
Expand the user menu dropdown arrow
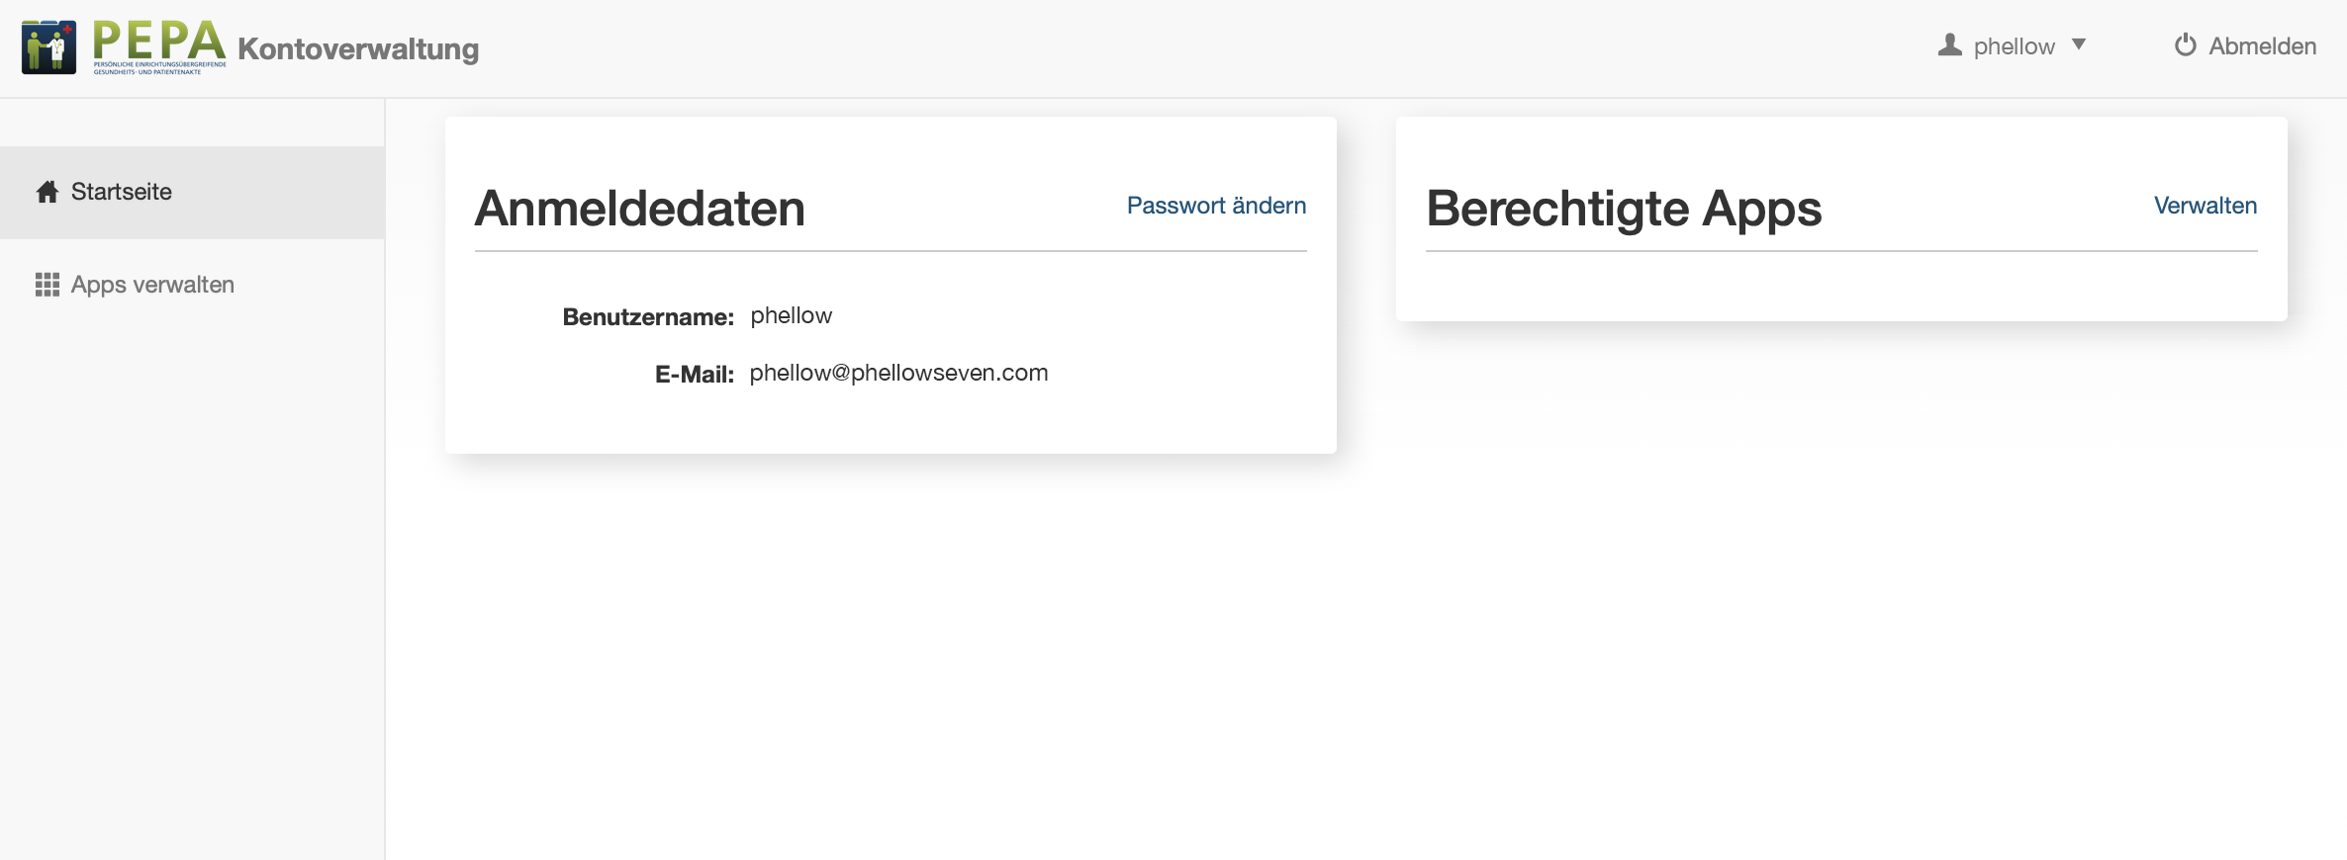click(2079, 44)
